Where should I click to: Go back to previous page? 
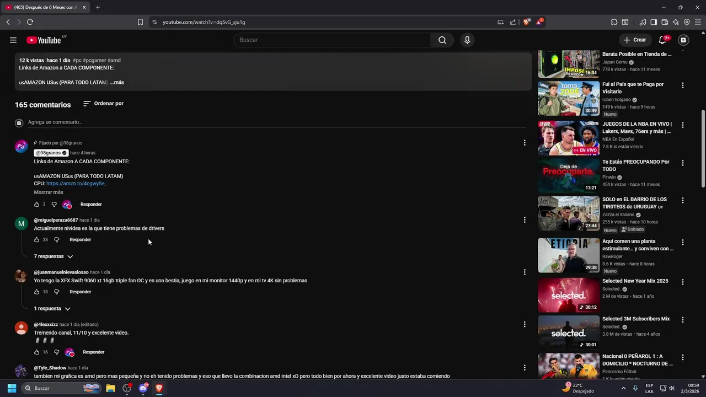(8, 22)
